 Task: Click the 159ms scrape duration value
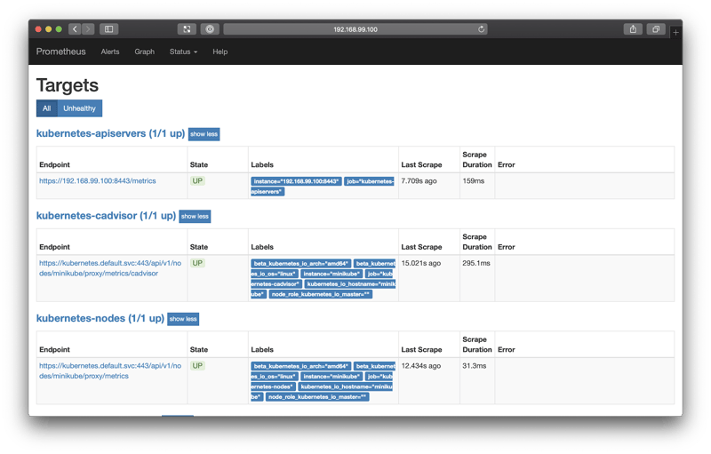tap(474, 180)
